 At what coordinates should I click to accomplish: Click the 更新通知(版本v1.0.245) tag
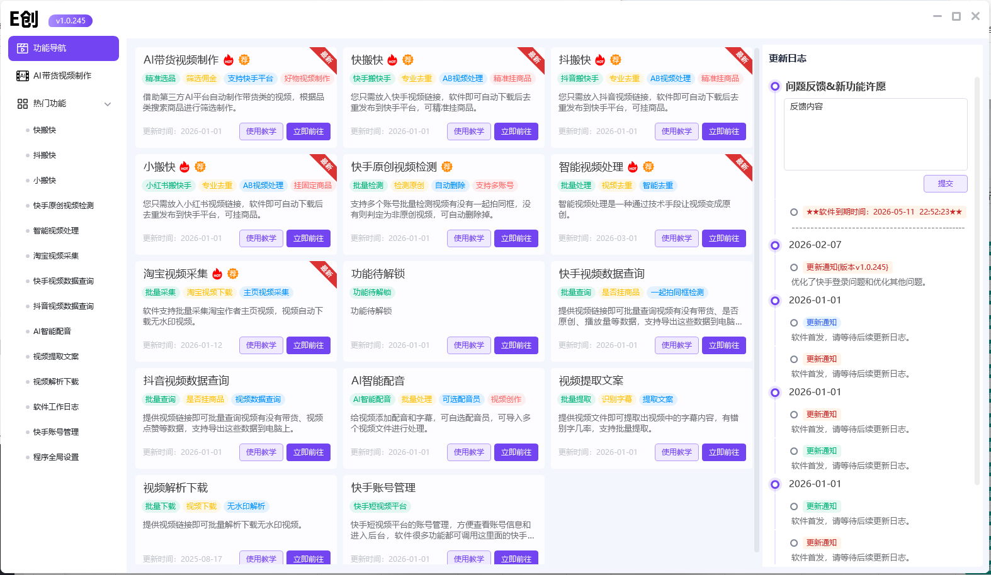pyautogui.click(x=847, y=267)
